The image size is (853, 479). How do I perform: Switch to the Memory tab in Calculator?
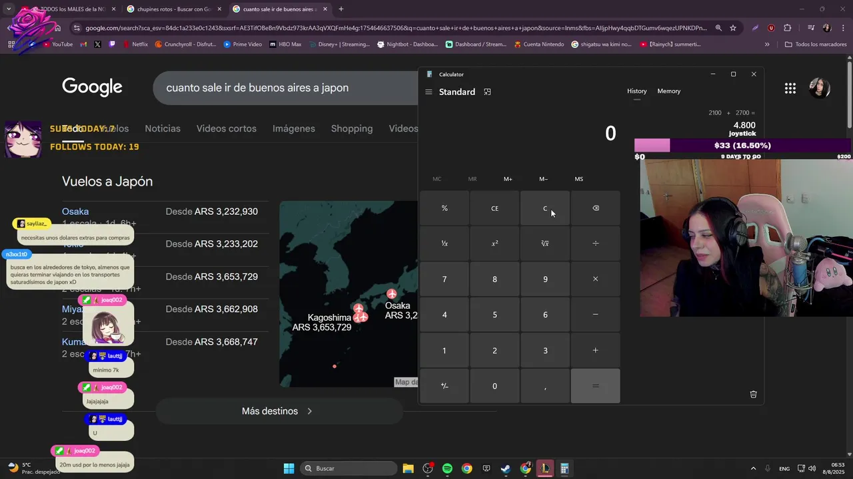(668, 91)
